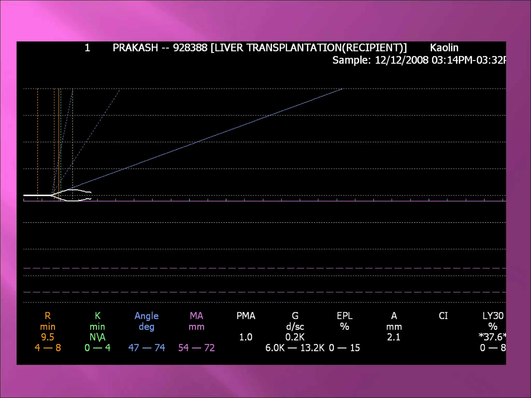
Task: Click the PMA value 1.0
Action: [246, 337]
